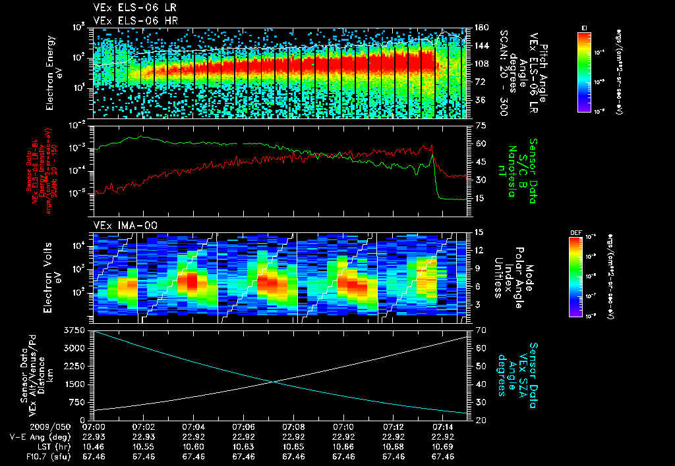Click the red 'Energy Intensity' axis label
675x466 pixels.
[42, 171]
